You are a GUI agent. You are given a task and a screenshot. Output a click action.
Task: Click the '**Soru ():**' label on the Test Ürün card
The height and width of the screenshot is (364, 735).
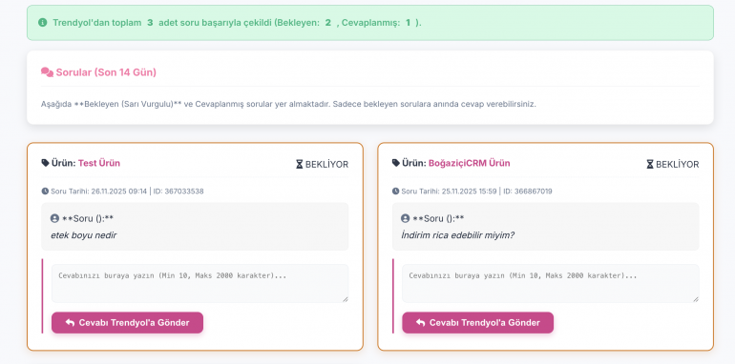[x=88, y=218]
